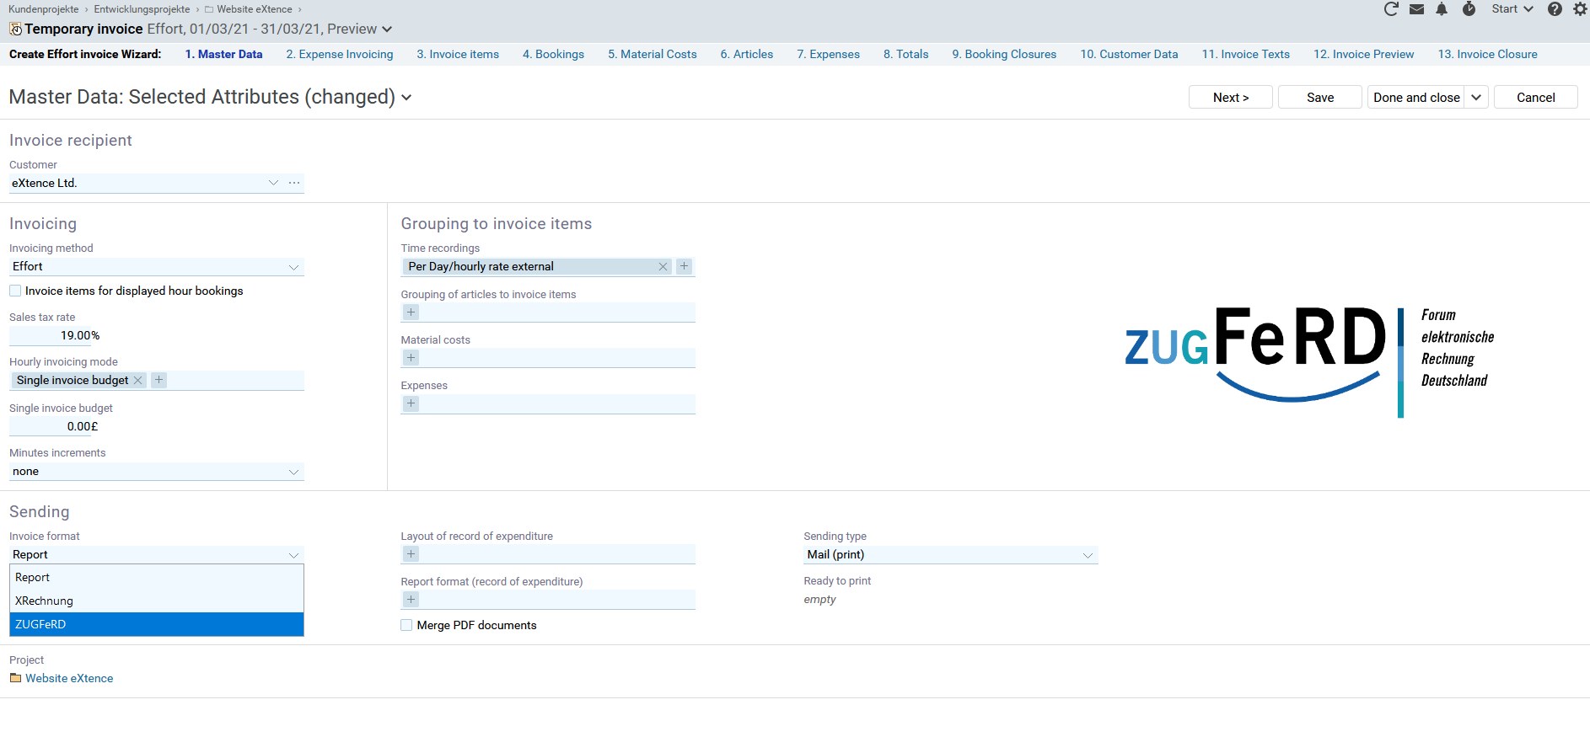Go to step 9. Booking Closures

click(1004, 54)
